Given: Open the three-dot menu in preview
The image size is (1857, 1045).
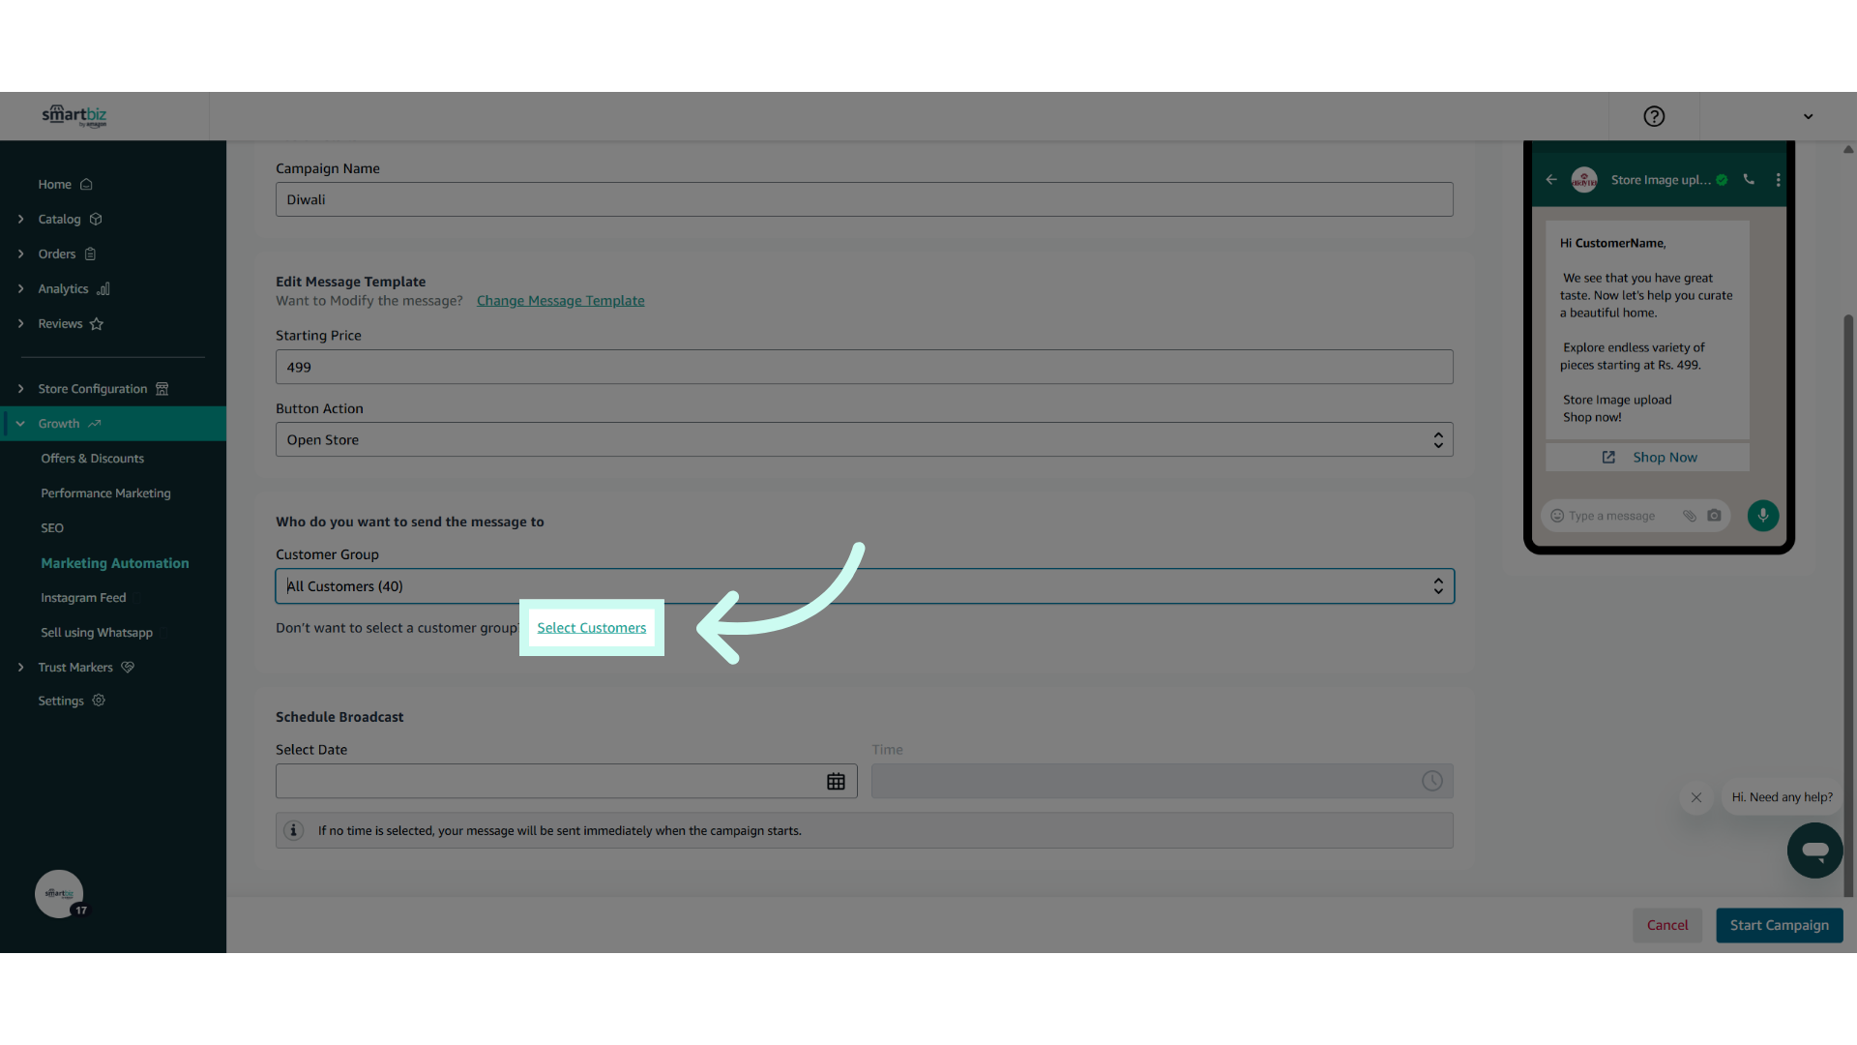Looking at the screenshot, I should [x=1778, y=180].
